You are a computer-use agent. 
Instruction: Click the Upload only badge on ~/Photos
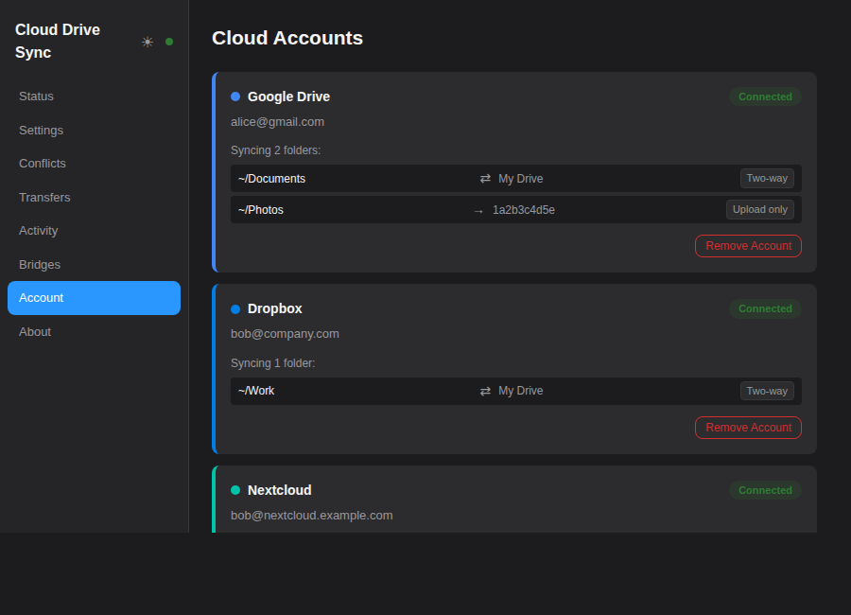(760, 210)
